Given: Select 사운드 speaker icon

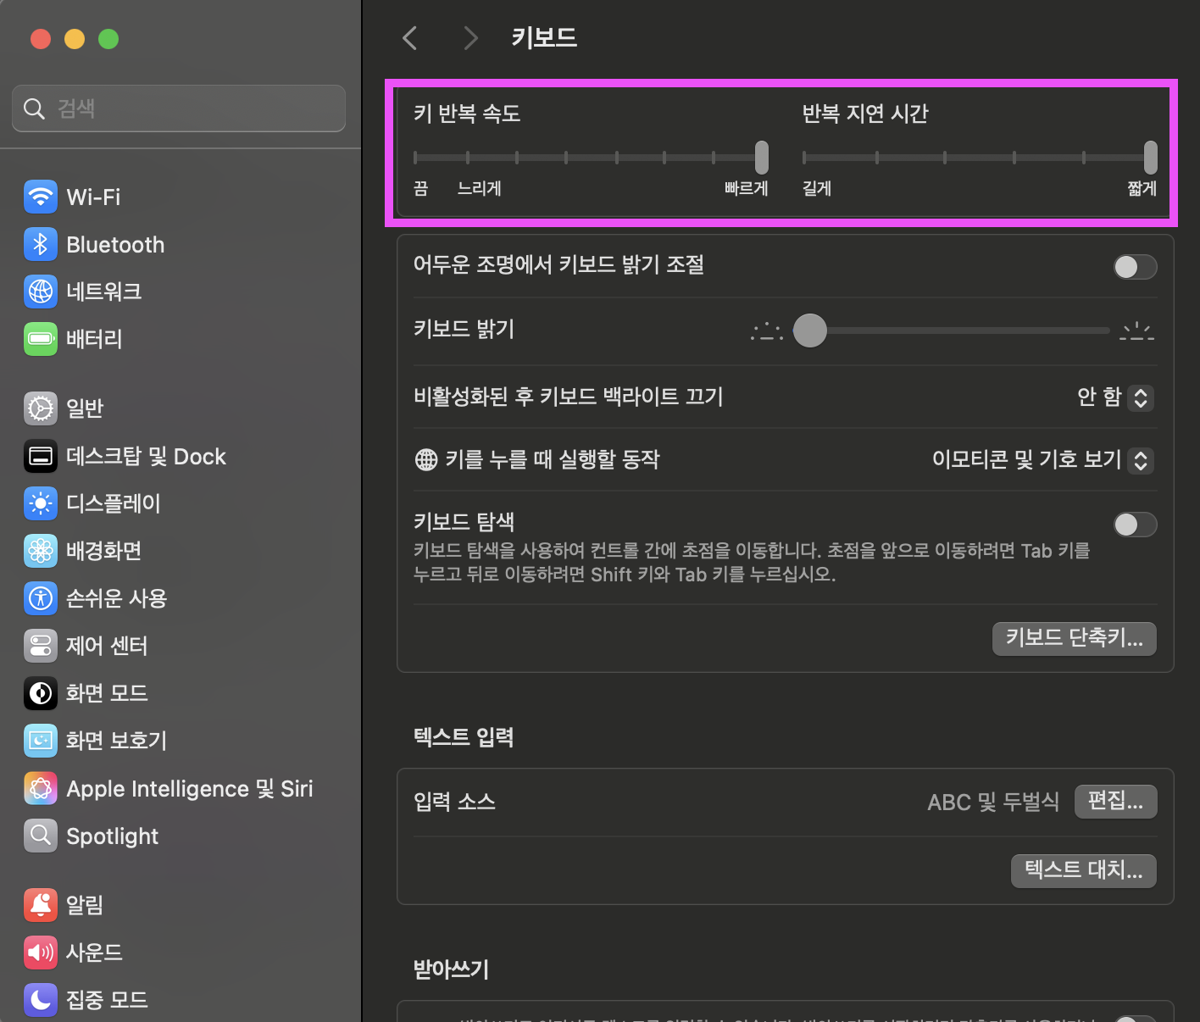Looking at the screenshot, I should (41, 953).
